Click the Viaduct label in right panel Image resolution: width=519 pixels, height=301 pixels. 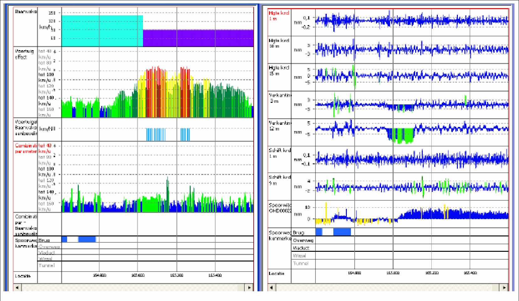[301, 248]
